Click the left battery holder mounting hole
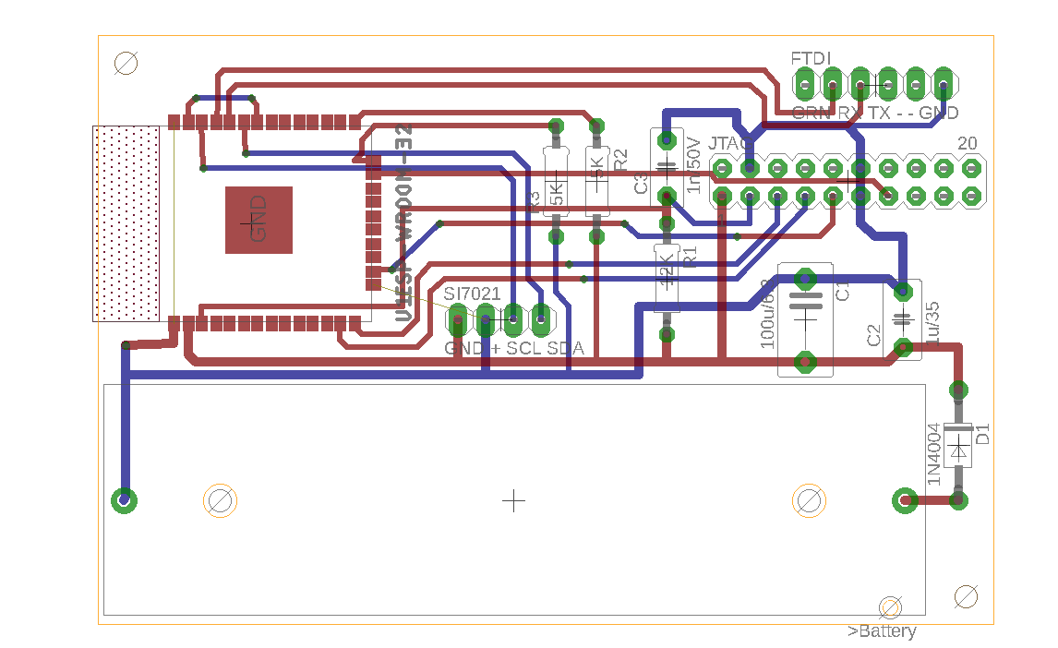 point(220,500)
